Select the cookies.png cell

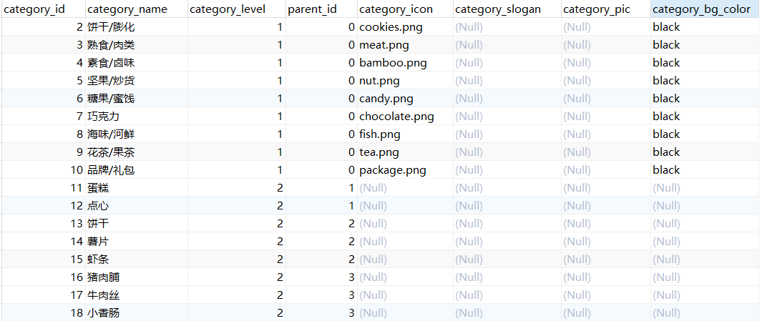405,26
